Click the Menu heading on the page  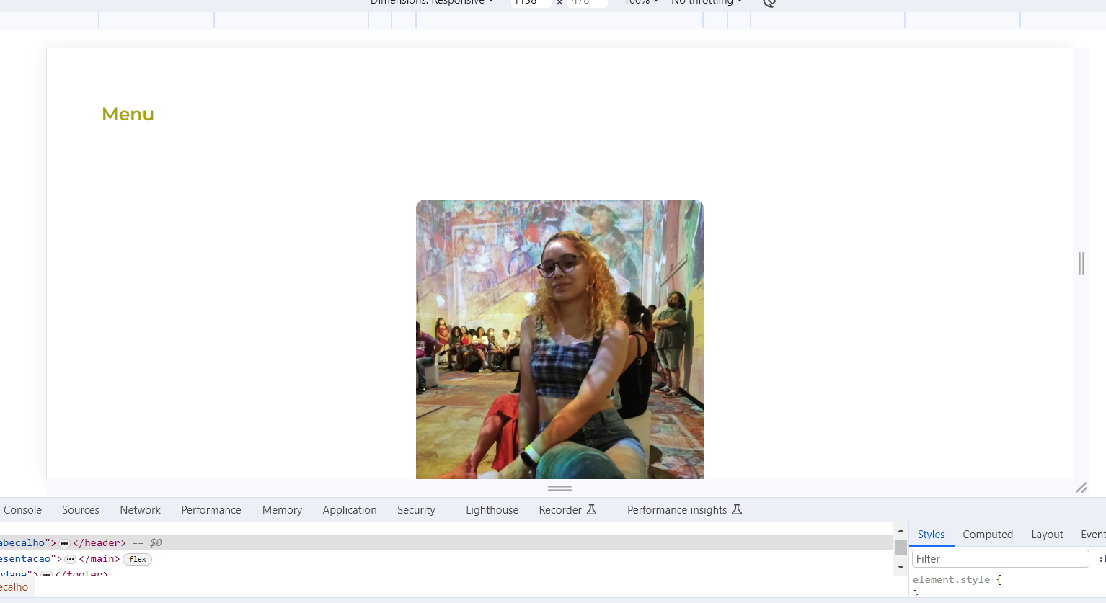click(128, 114)
